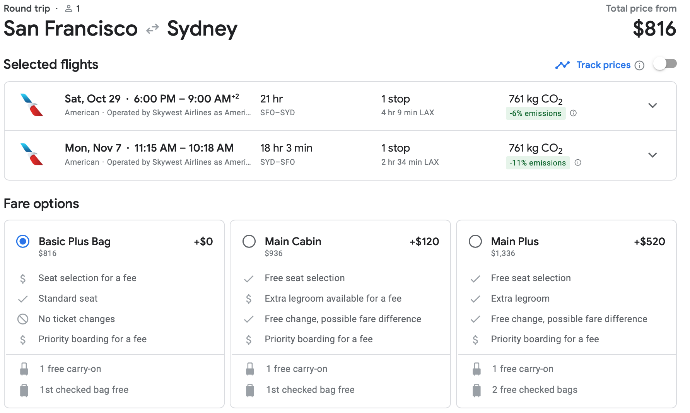Click the Main Cabin +$120 price label
The image size is (690, 413).
[424, 242]
